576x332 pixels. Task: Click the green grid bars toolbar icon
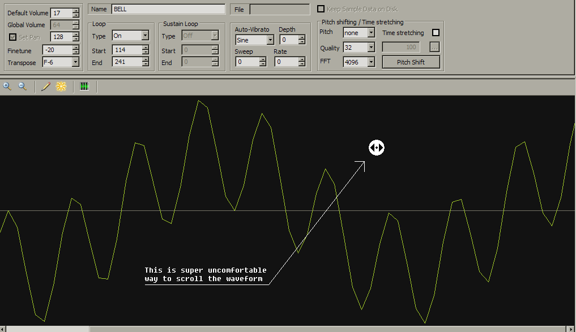point(84,87)
